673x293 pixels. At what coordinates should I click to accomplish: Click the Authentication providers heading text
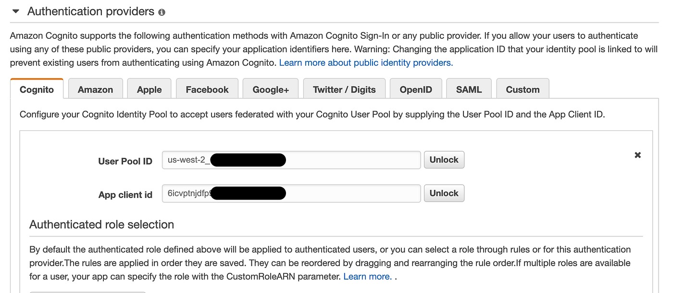pos(90,12)
